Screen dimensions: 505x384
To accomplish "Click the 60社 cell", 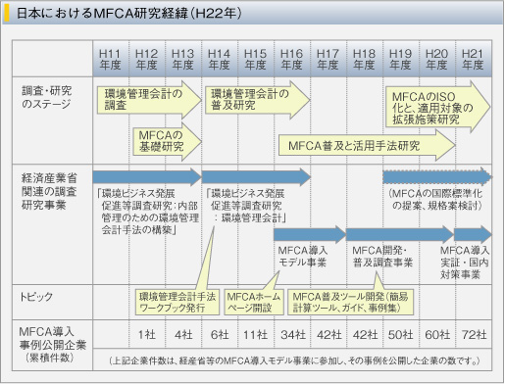I will 437,334.
